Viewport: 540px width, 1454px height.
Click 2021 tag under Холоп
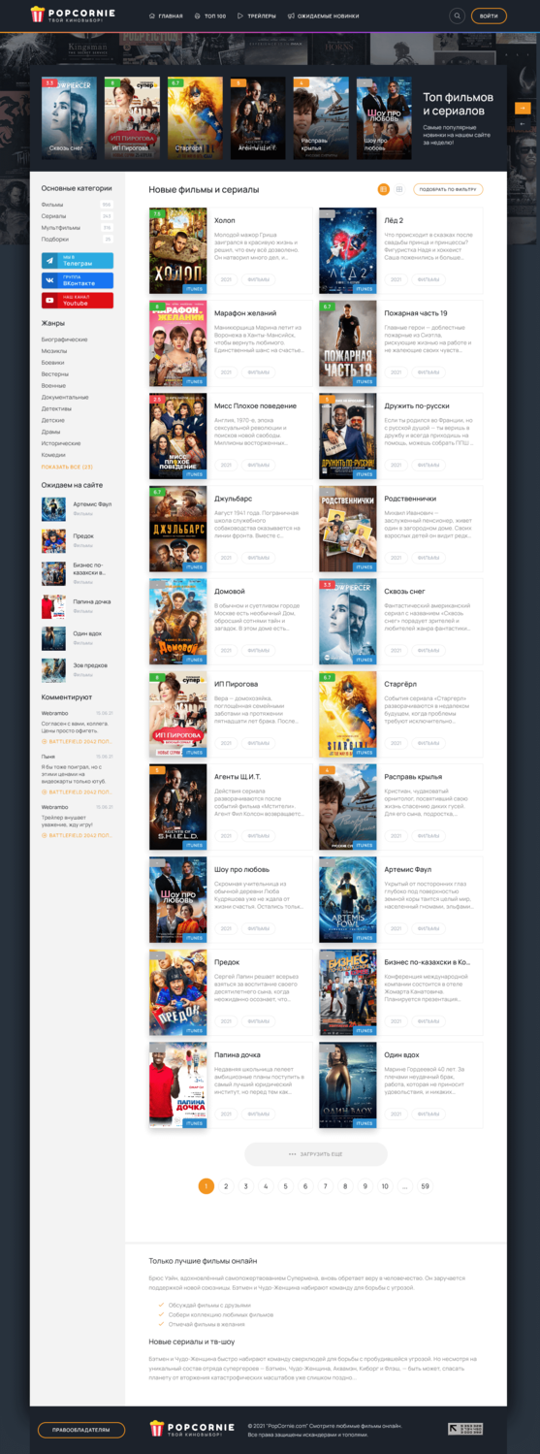226,278
